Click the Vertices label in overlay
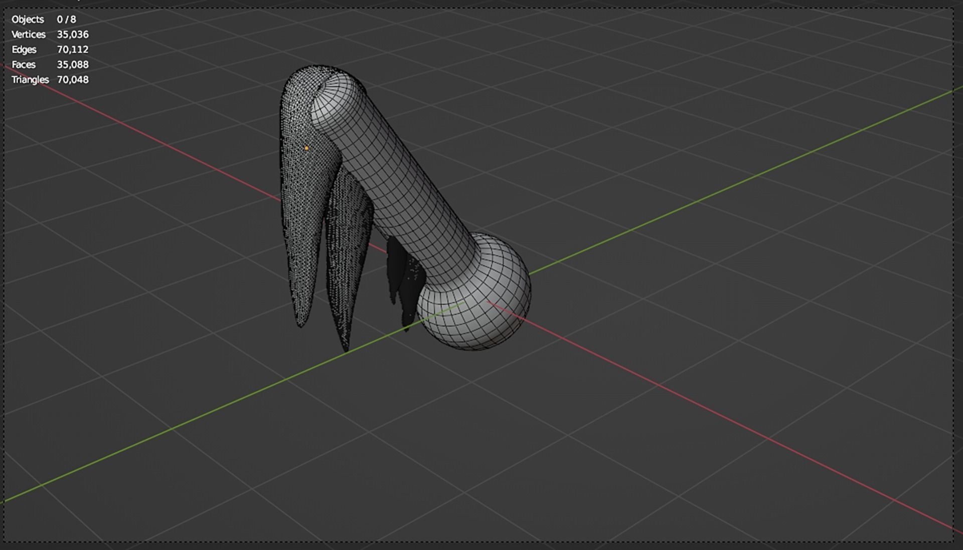The image size is (963, 550). (29, 35)
